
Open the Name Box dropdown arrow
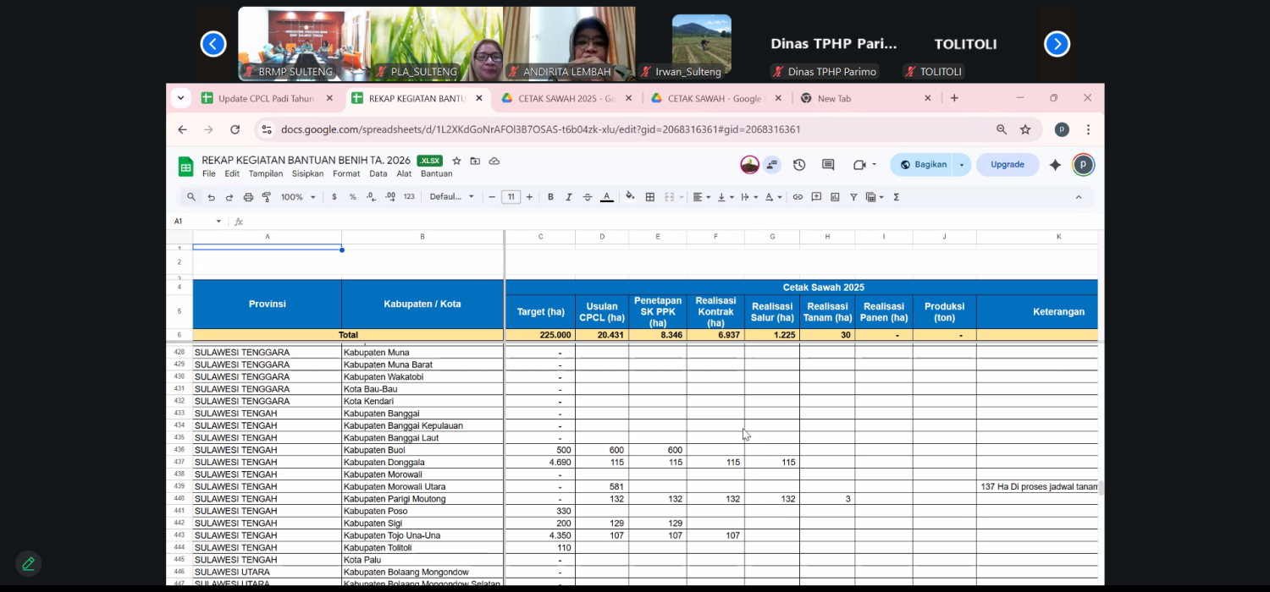[x=218, y=222]
